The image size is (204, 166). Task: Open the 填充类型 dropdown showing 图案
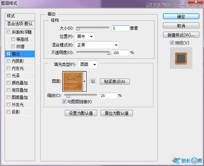(88, 65)
